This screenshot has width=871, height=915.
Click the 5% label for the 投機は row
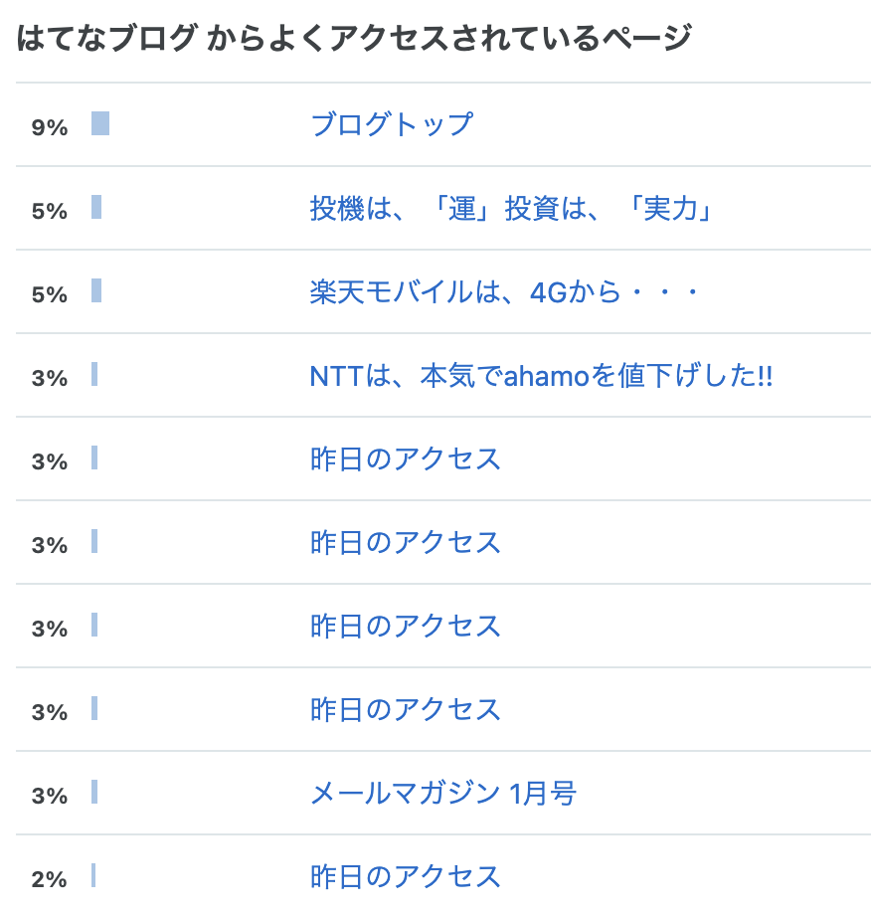[50, 211]
